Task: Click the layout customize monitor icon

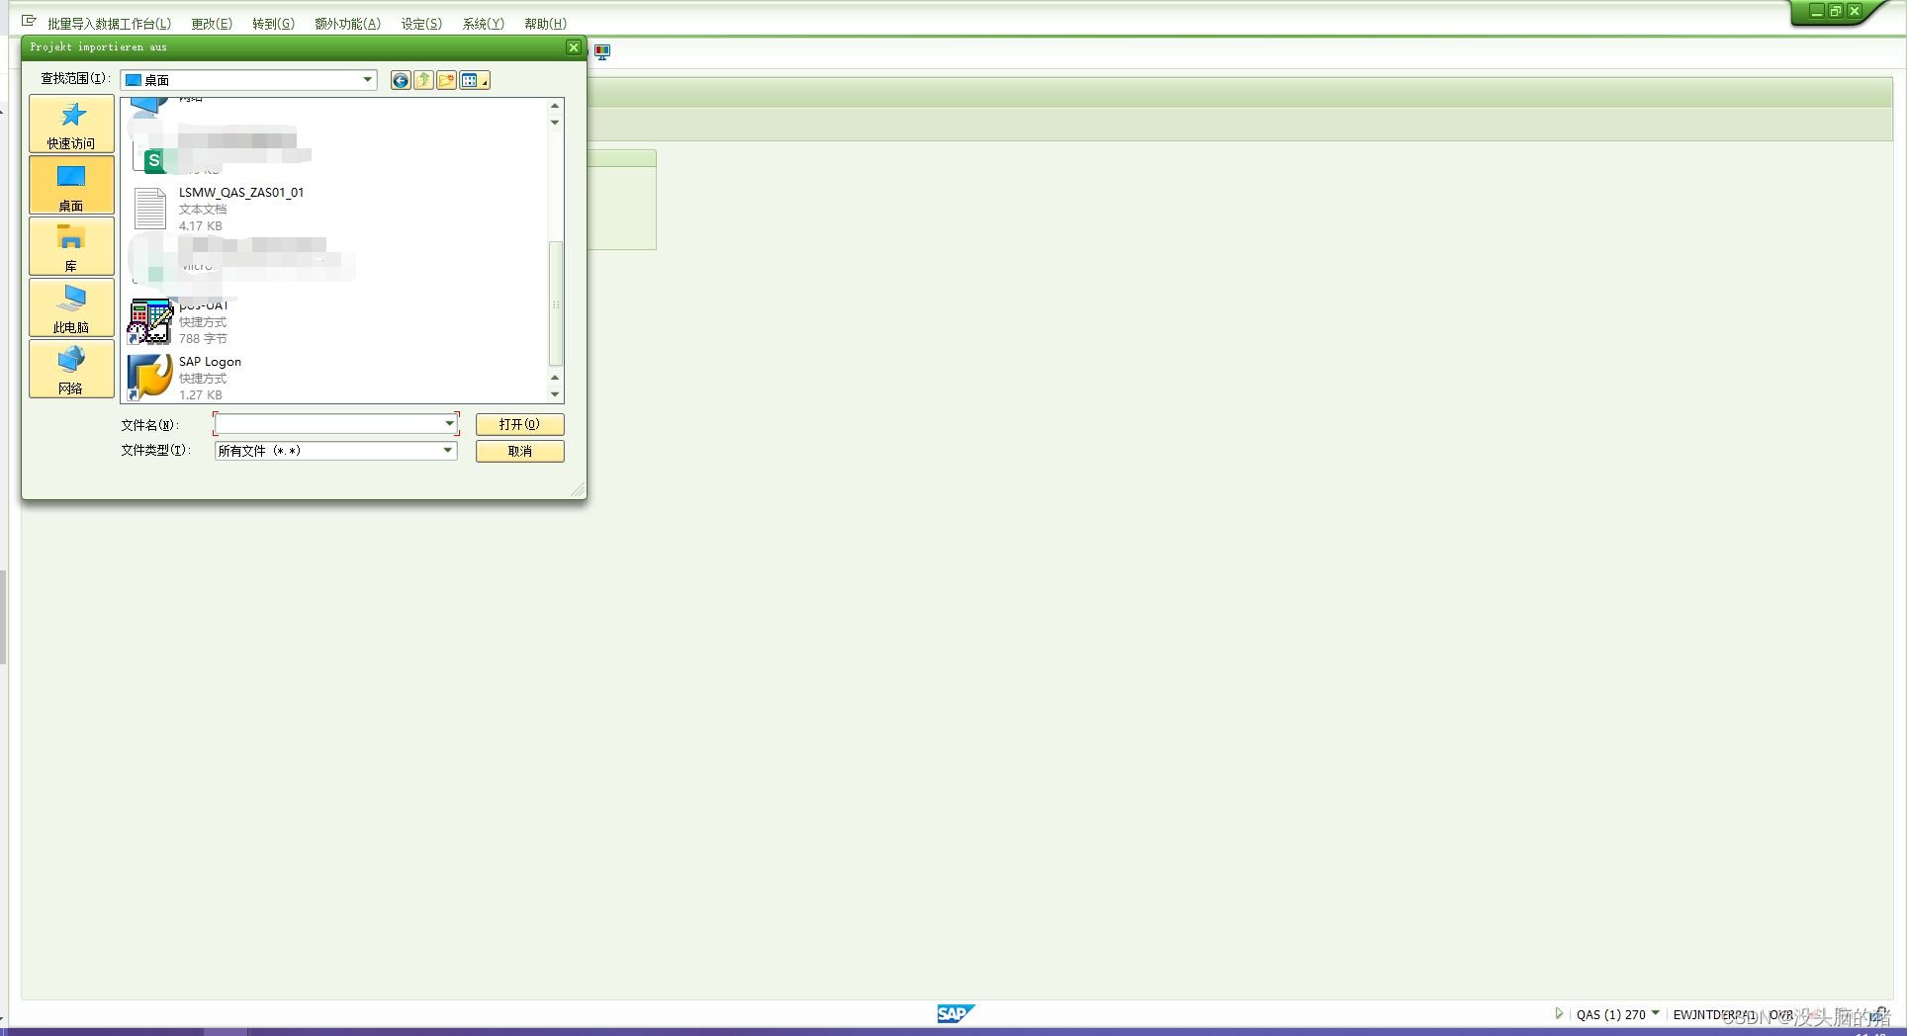Action: pyautogui.click(x=602, y=52)
